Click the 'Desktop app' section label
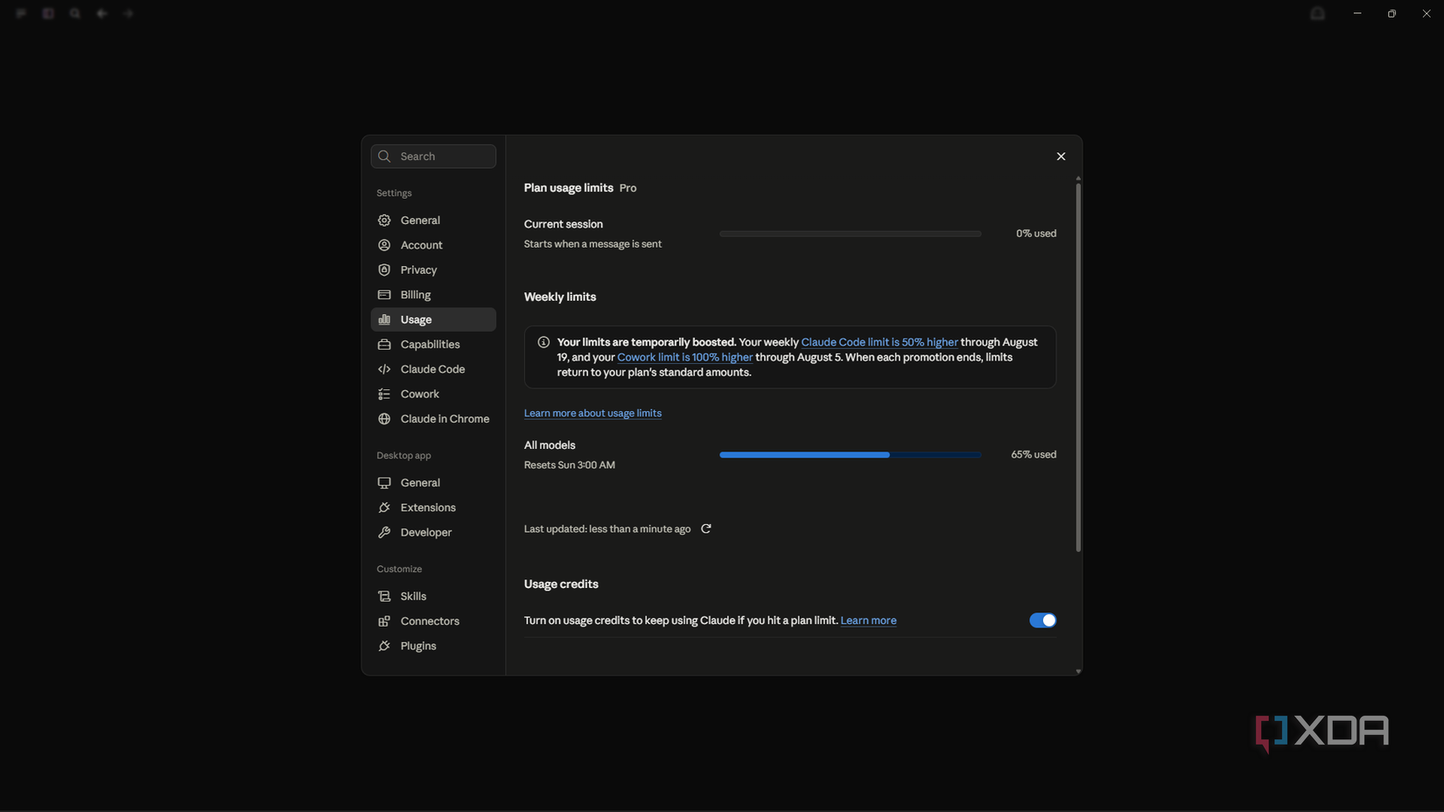The height and width of the screenshot is (812, 1444). [x=403, y=456]
